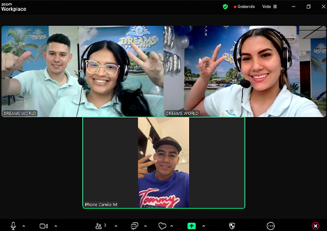Toggle the video camera on or off
The height and width of the screenshot is (231, 327).
43,226
